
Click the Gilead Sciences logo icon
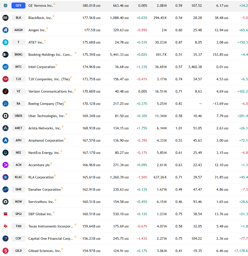click(5, 251)
